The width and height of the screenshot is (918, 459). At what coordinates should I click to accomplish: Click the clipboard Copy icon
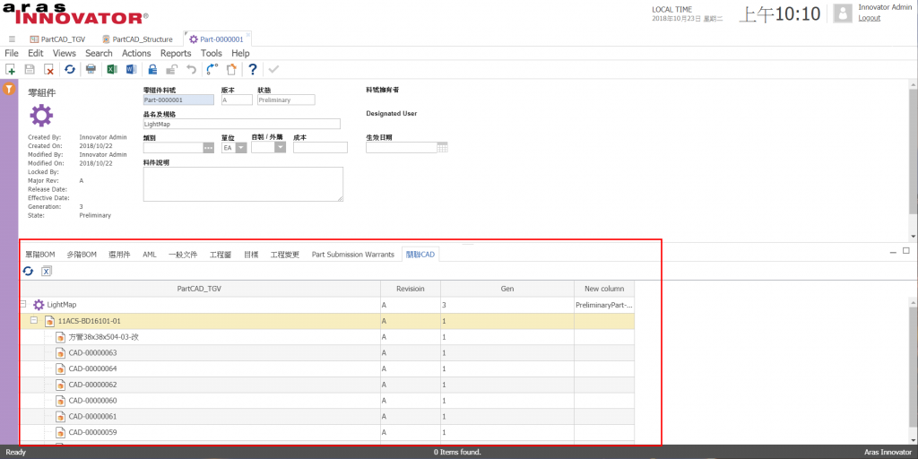pos(232,70)
